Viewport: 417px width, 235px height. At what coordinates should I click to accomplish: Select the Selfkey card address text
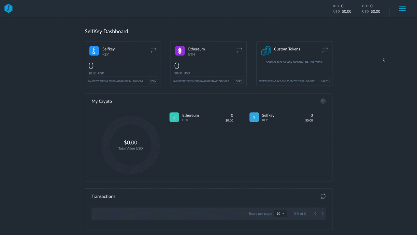[115, 81]
